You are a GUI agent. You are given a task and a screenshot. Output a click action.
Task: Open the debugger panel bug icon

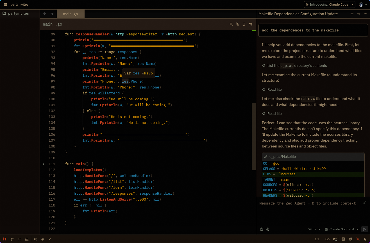point(351,239)
